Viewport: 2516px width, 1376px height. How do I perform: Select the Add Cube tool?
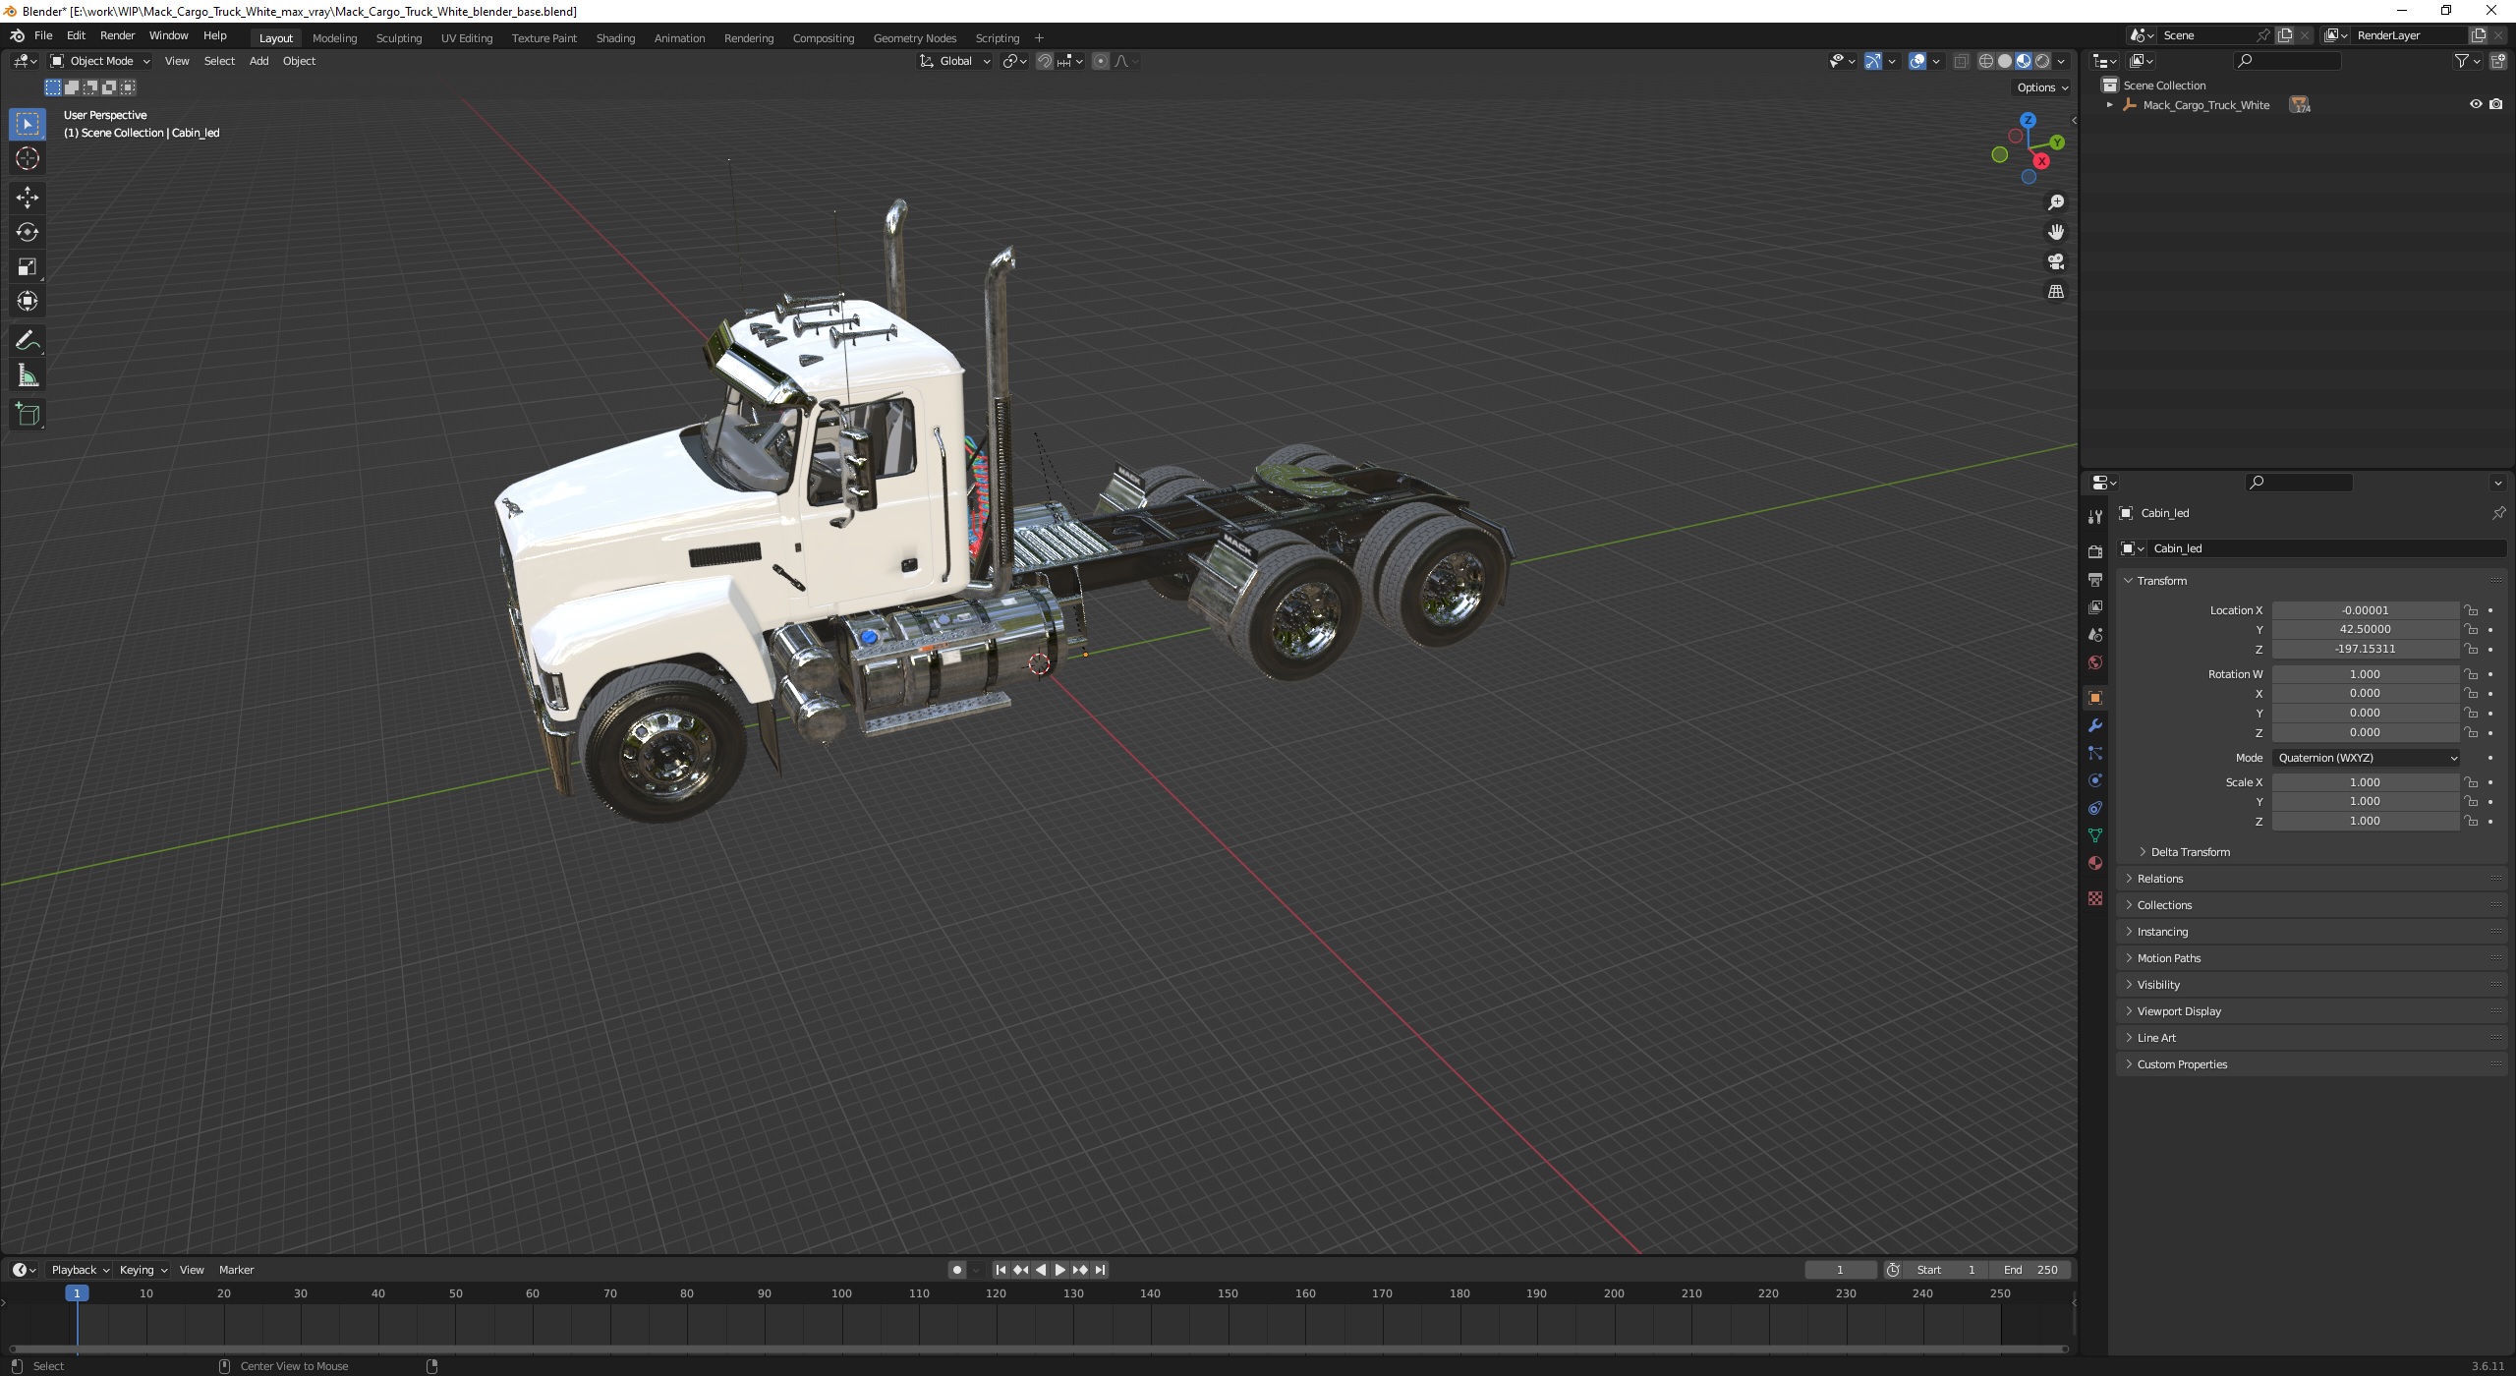pos(28,415)
